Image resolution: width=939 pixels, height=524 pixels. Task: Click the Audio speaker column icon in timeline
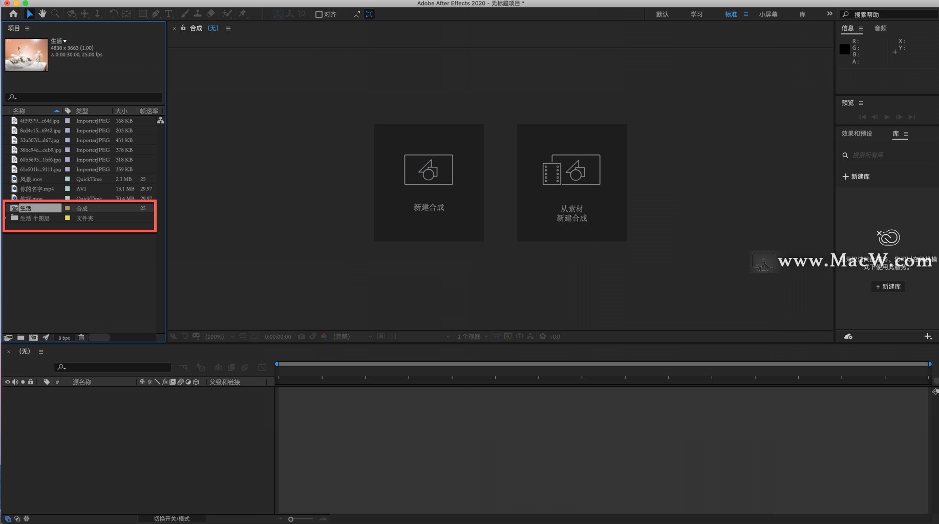[15, 382]
